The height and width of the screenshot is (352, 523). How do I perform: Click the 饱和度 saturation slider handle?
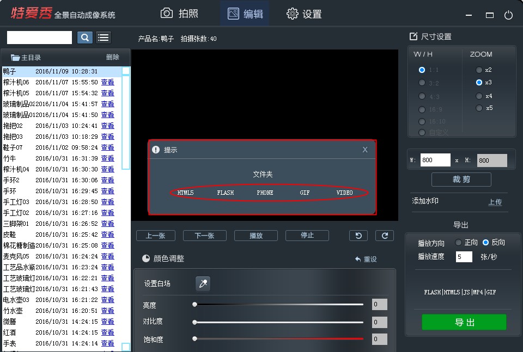(195, 339)
